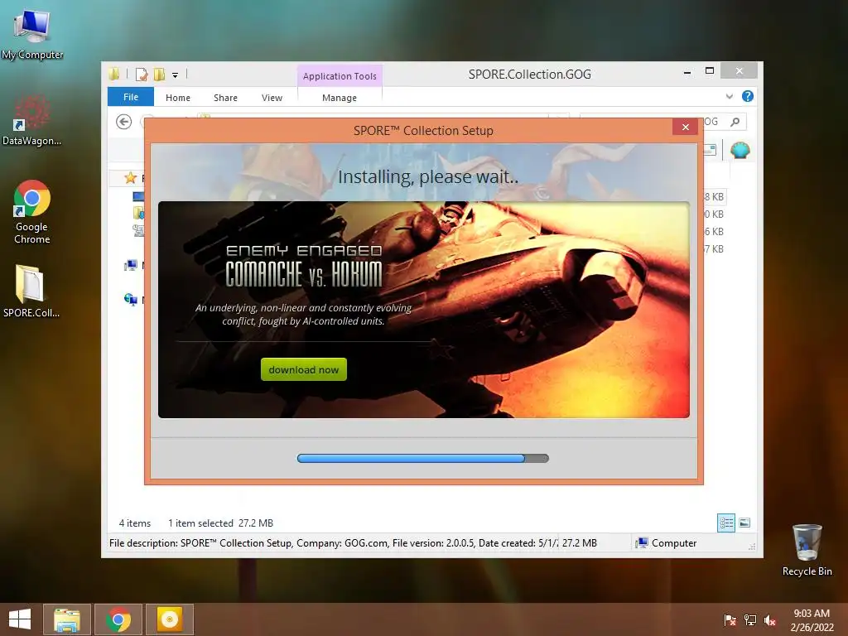Click the setup disc icon on taskbar

(x=169, y=619)
